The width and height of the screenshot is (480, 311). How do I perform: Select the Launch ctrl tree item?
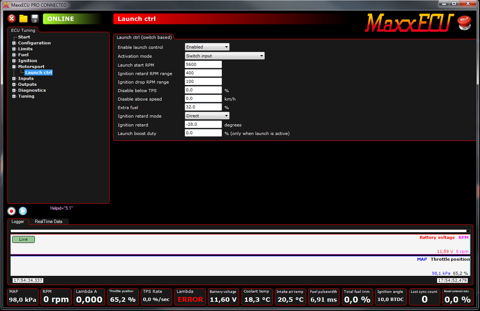click(x=39, y=72)
